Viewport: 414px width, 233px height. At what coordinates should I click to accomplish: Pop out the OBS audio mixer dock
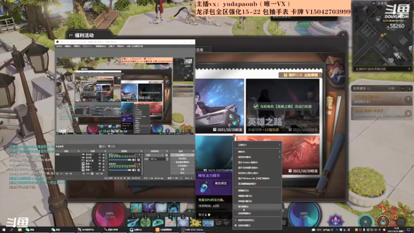[141, 151]
